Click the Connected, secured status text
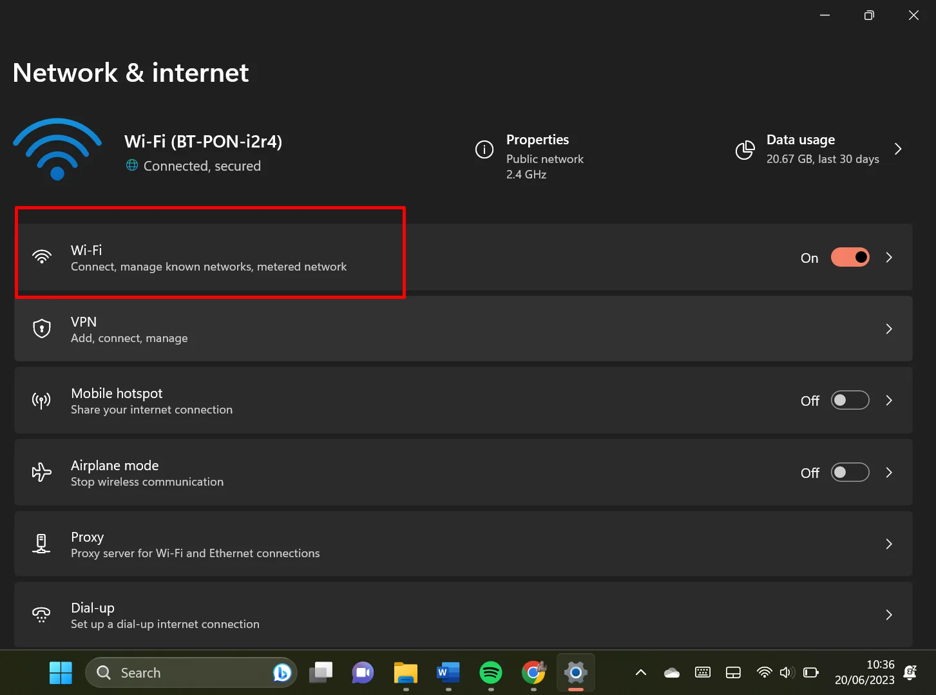This screenshot has width=936, height=695. [x=202, y=166]
